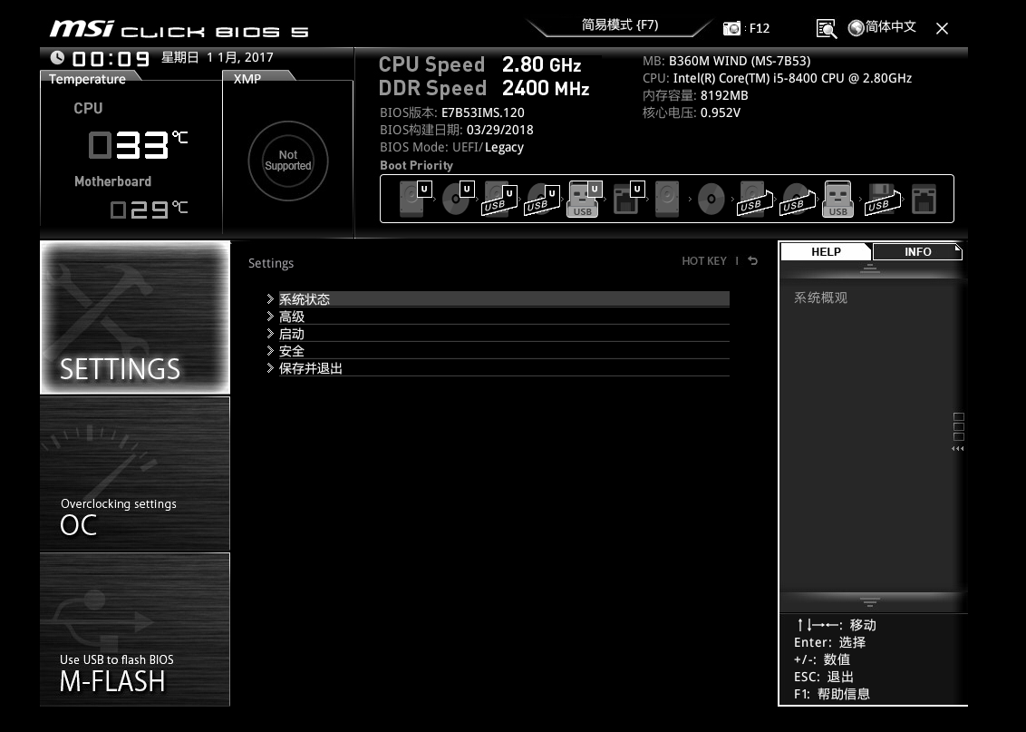Click the Motherboard temperature reading 29℃
Screen dimensions: 1026x732
click(x=150, y=209)
